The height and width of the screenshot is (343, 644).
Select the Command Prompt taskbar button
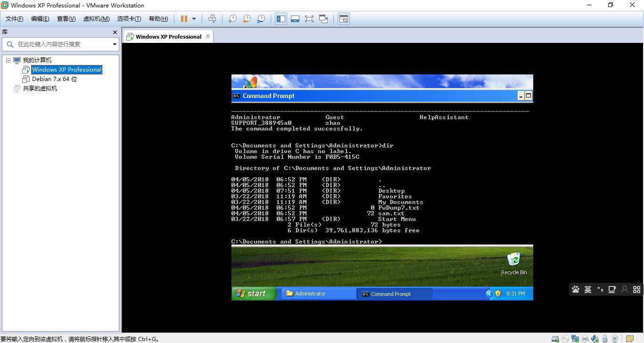coord(395,294)
